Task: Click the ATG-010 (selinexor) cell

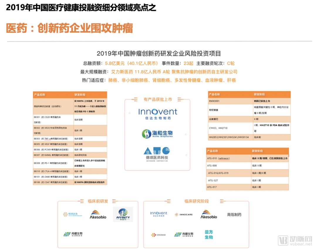Action: click(x=229, y=158)
